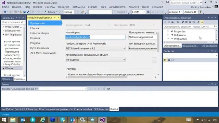Click the Show All Files icon
This screenshot has height=123, width=219.
pos(194,22)
